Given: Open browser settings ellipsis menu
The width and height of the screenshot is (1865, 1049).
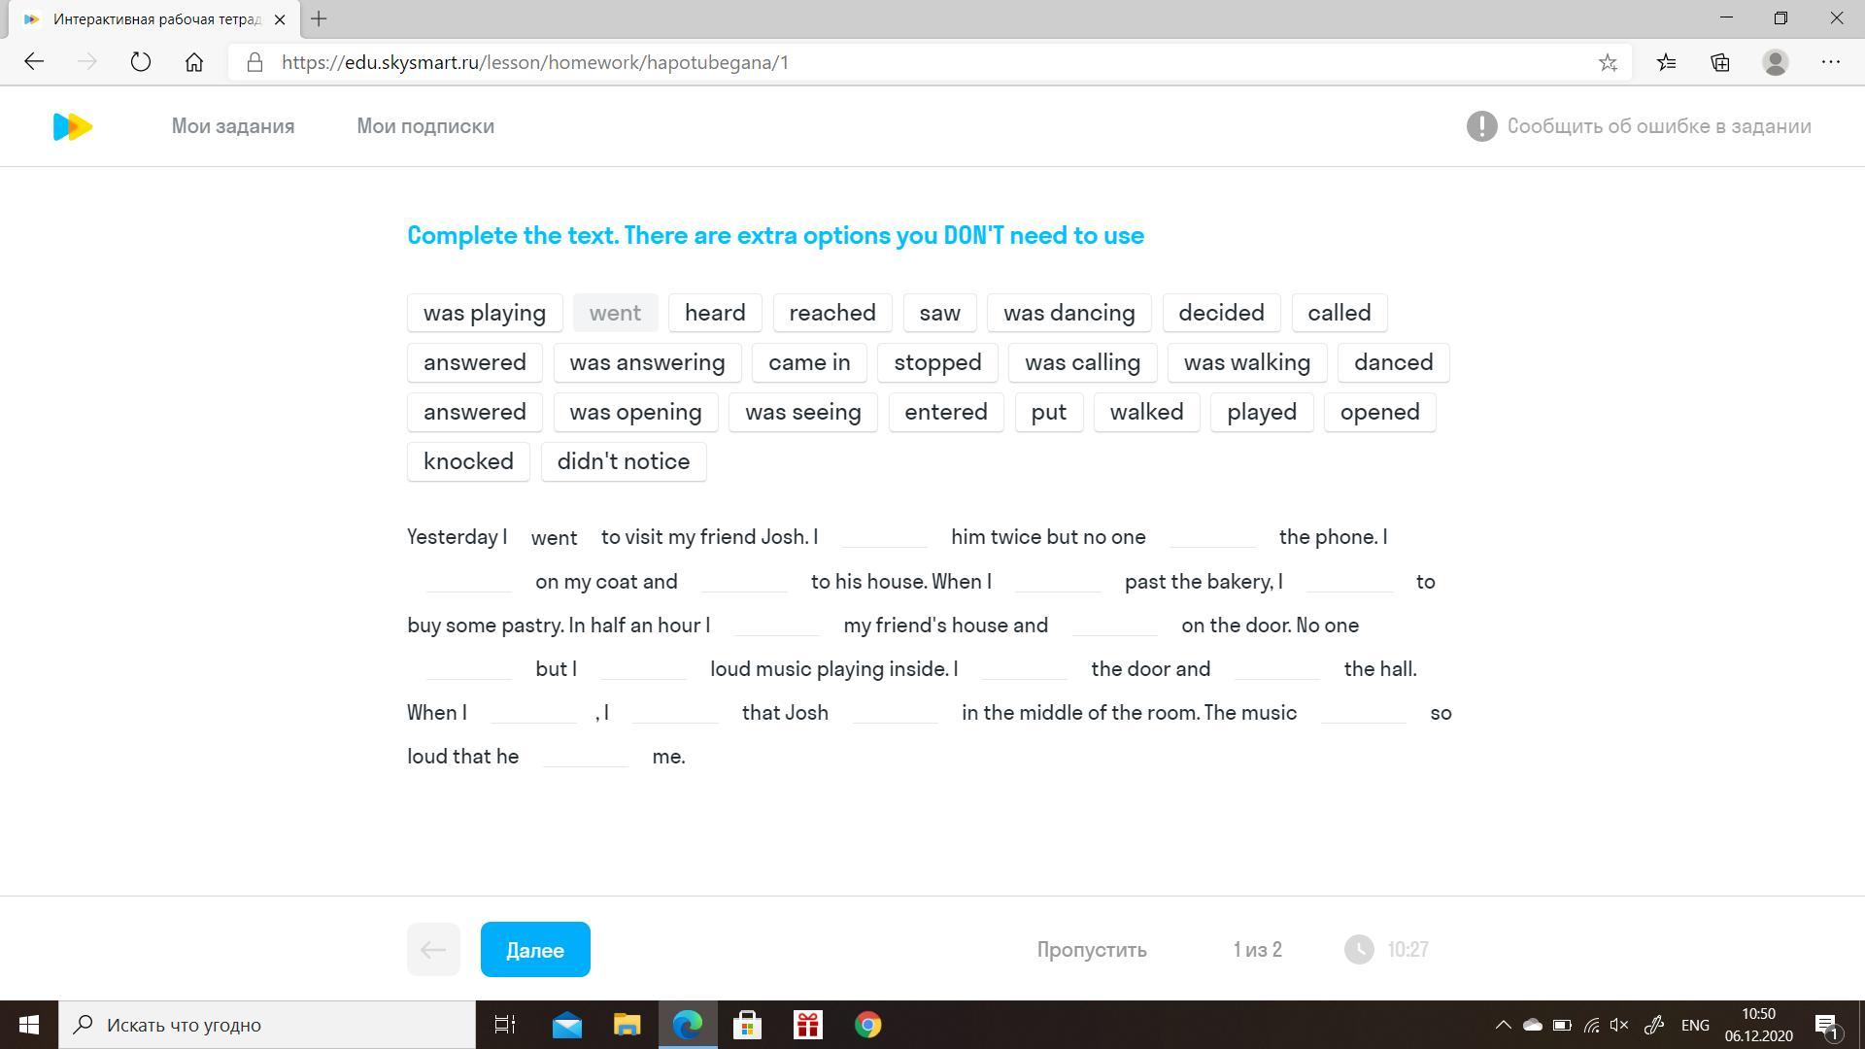Looking at the screenshot, I should (x=1830, y=62).
